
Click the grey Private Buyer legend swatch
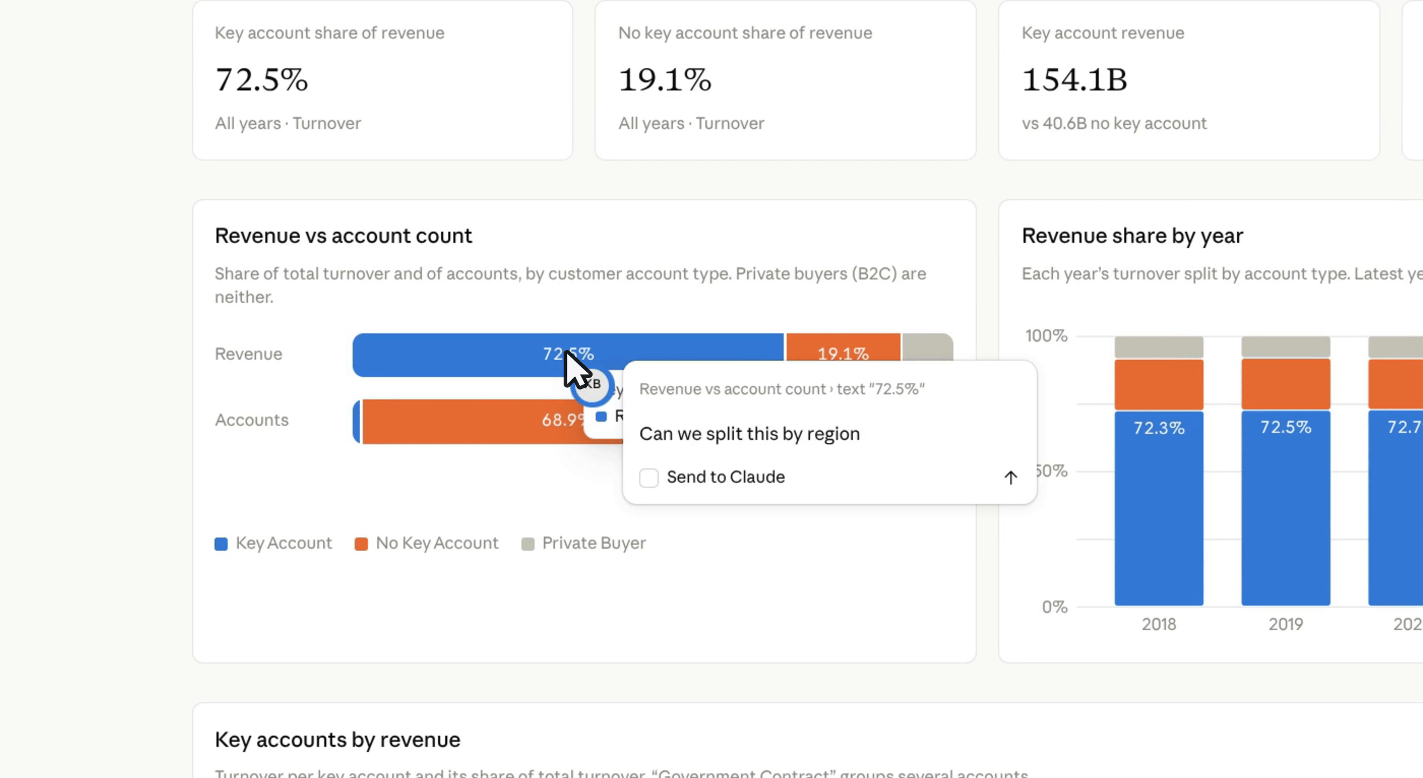click(528, 543)
